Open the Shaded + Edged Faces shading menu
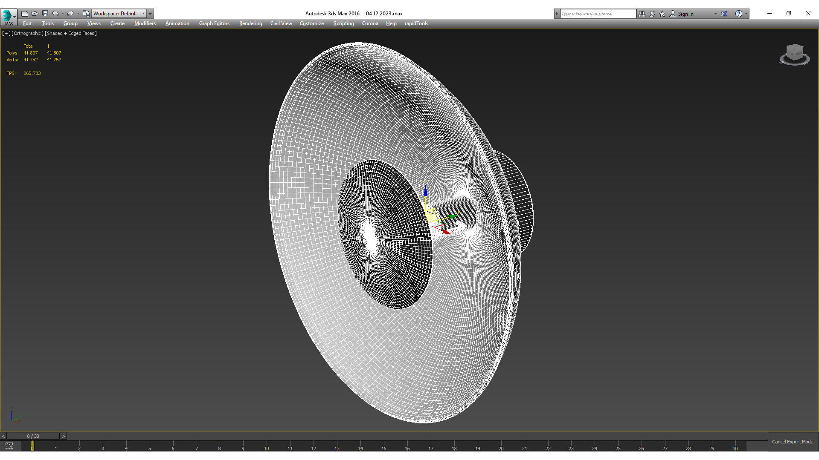819x460 pixels. coord(71,33)
